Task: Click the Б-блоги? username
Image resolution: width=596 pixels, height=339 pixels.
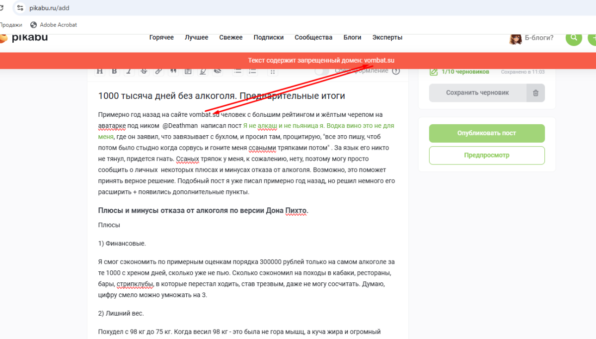Action: (x=539, y=38)
